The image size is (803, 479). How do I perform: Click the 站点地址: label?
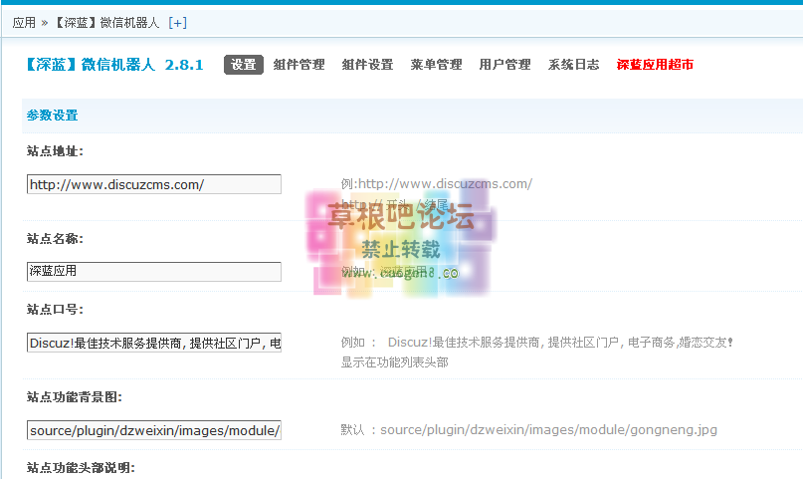point(55,151)
